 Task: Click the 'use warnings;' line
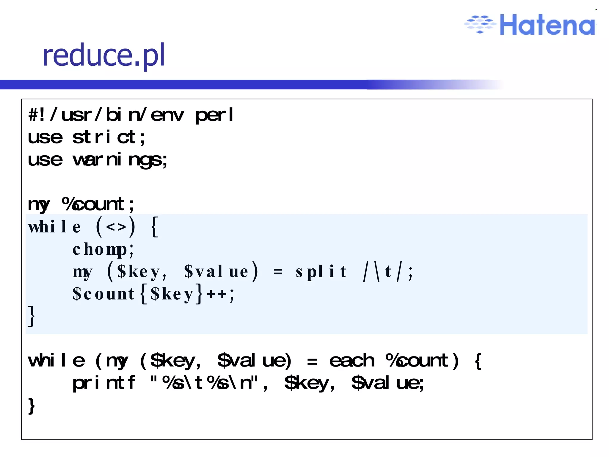[98, 160]
